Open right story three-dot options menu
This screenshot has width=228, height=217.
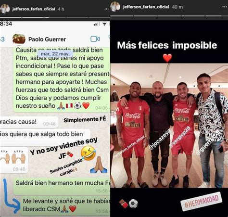pyautogui.click(x=225, y=7)
